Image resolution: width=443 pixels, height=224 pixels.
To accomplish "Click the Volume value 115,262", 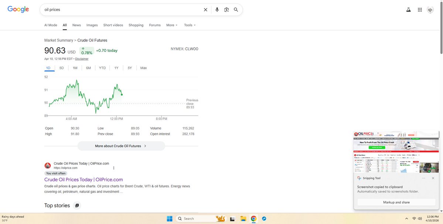I will pyautogui.click(x=188, y=128).
